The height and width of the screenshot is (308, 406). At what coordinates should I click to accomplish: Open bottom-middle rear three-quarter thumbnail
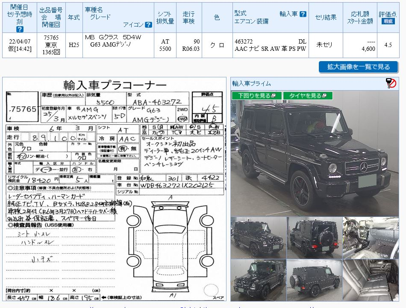point(315,280)
